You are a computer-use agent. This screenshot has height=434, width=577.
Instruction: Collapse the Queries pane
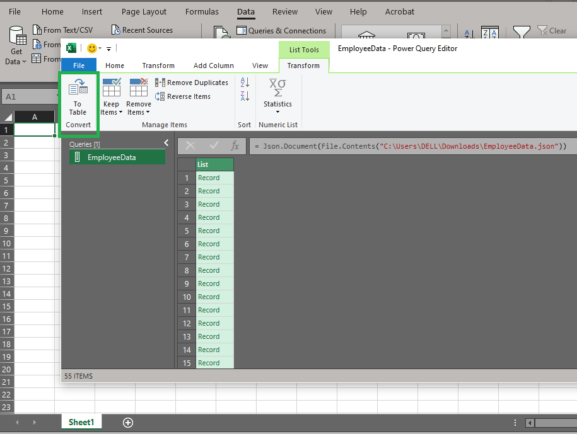coord(166,142)
